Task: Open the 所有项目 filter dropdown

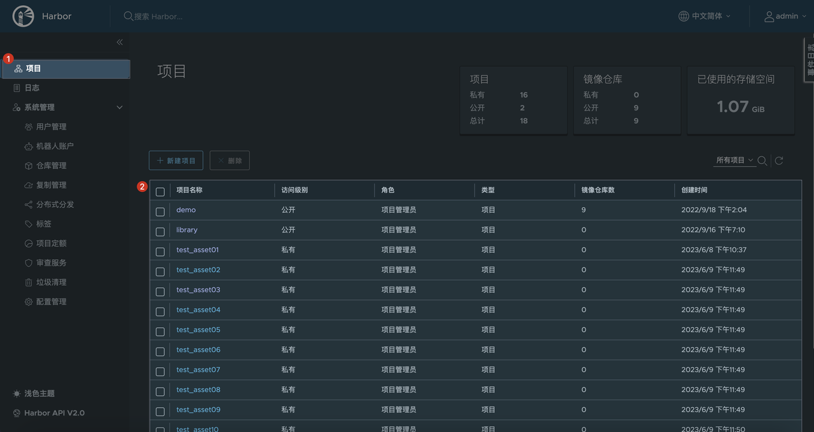Action: click(x=734, y=161)
